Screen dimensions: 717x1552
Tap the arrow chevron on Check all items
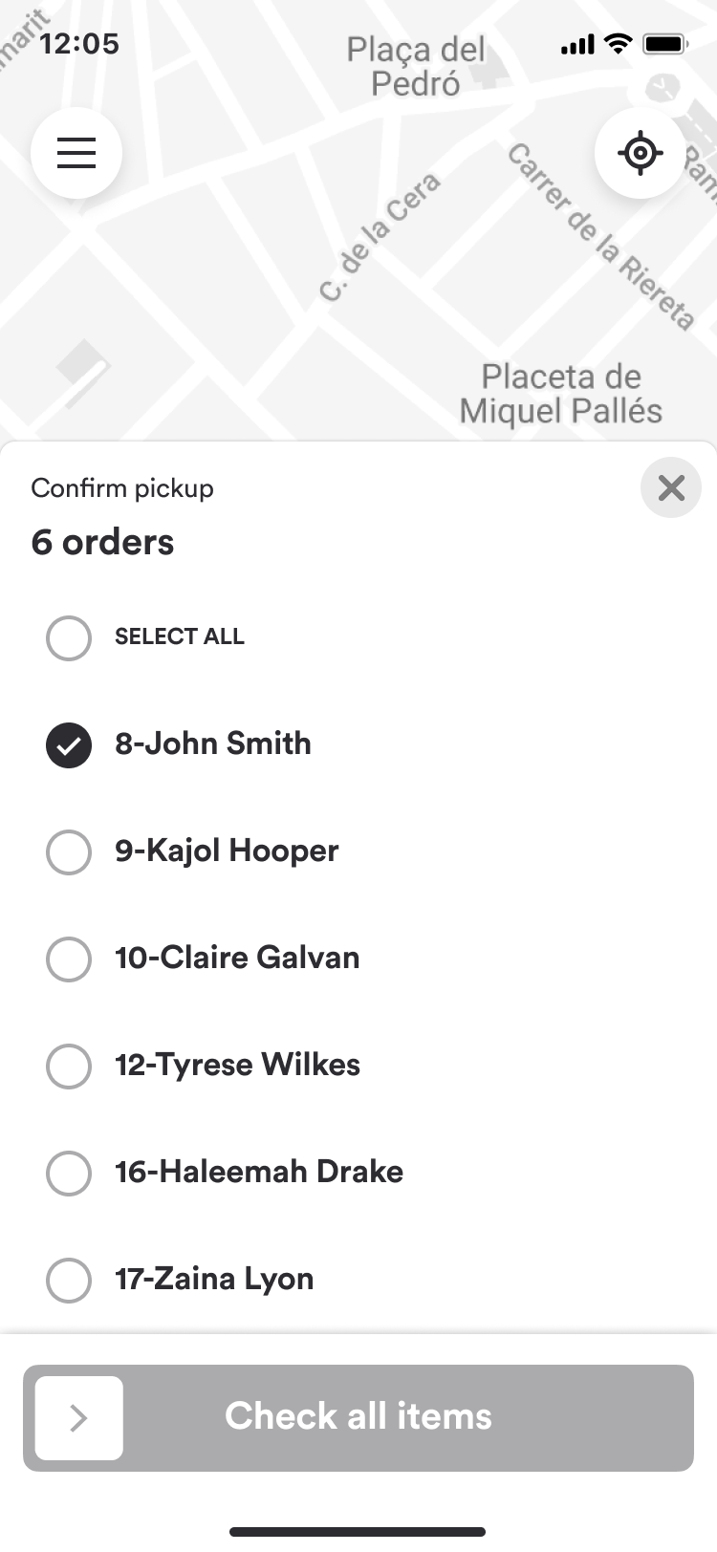(79, 1418)
